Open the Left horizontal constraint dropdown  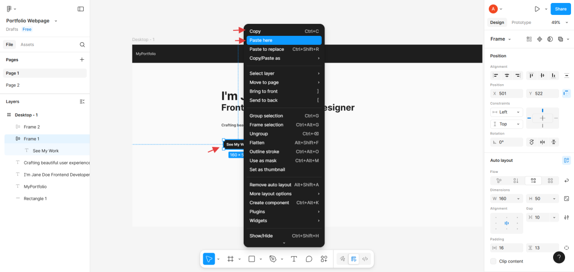(x=507, y=112)
